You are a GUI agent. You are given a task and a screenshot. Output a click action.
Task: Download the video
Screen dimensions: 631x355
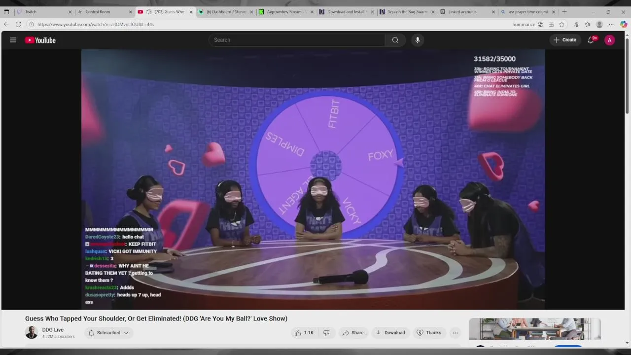[x=390, y=333]
